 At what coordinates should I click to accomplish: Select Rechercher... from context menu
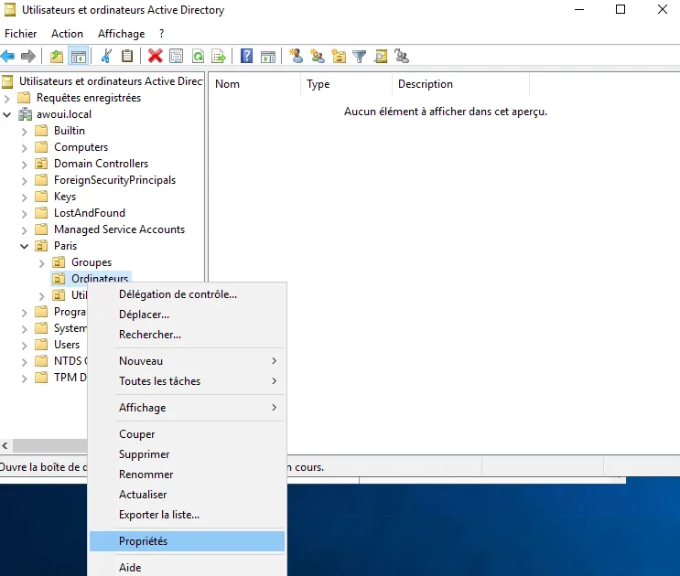click(187, 335)
